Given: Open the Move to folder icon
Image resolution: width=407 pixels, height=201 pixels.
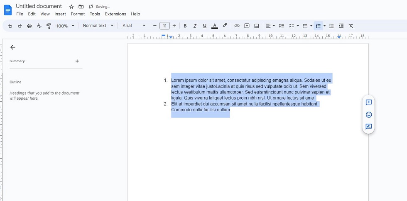Looking at the screenshot, I should click(x=81, y=7).
